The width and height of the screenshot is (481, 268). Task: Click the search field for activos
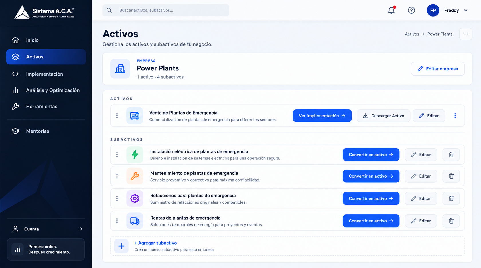pos(166,10)
